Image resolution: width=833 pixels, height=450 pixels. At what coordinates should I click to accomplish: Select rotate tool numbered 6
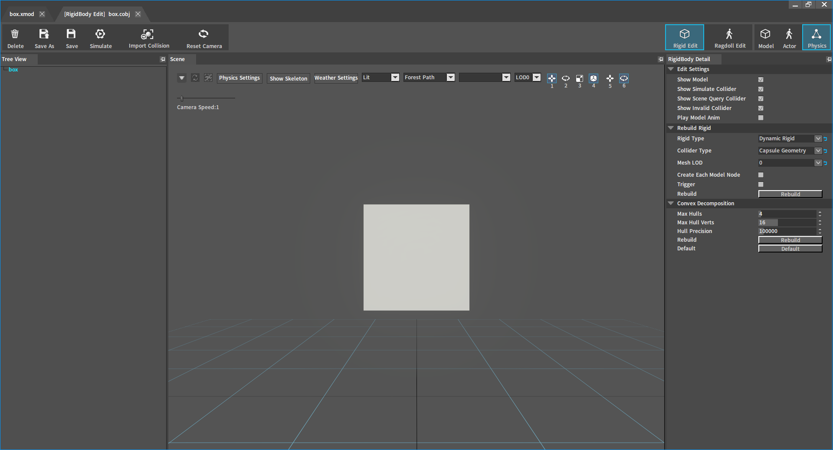pyautogui.click(x=624, y=78)
